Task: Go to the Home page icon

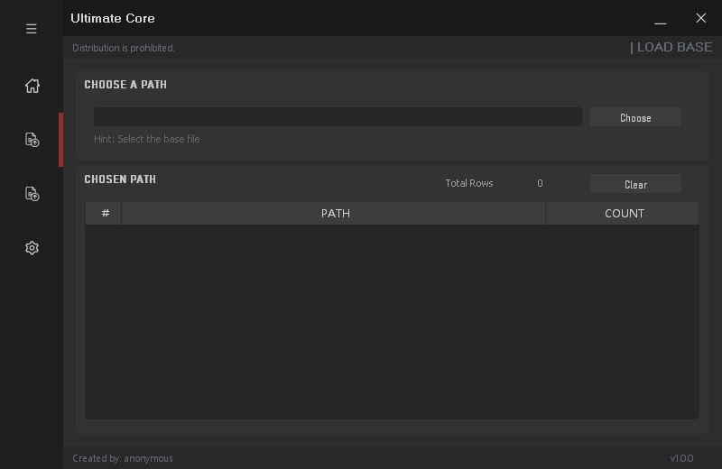Action: pyautogui.click(x=32, y=86)
